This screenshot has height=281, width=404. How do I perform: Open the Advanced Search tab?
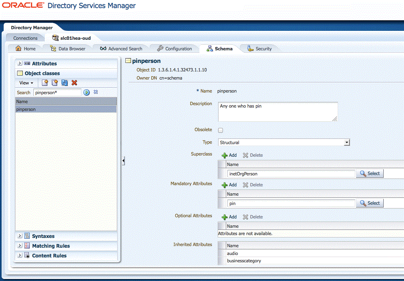click(x=121, y=49)
